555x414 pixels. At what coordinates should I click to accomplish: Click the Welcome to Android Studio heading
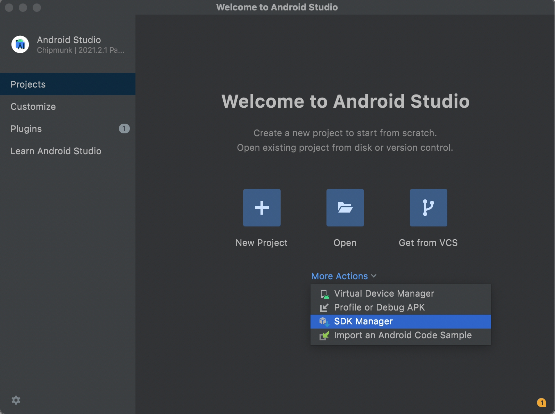tap(346, 101)
